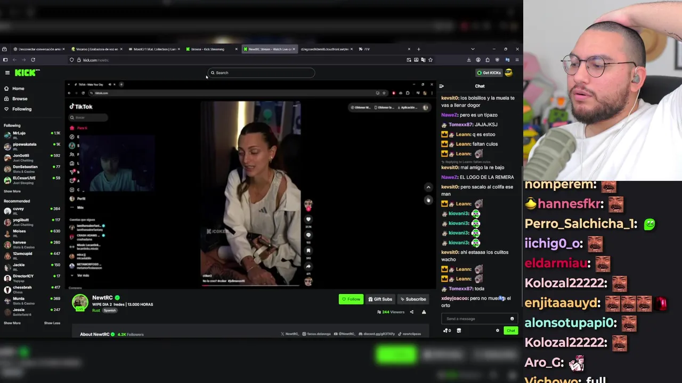The image size is (682, 383).
Task: Bookmark this page with the star icon
Action: tap(431, 60)
